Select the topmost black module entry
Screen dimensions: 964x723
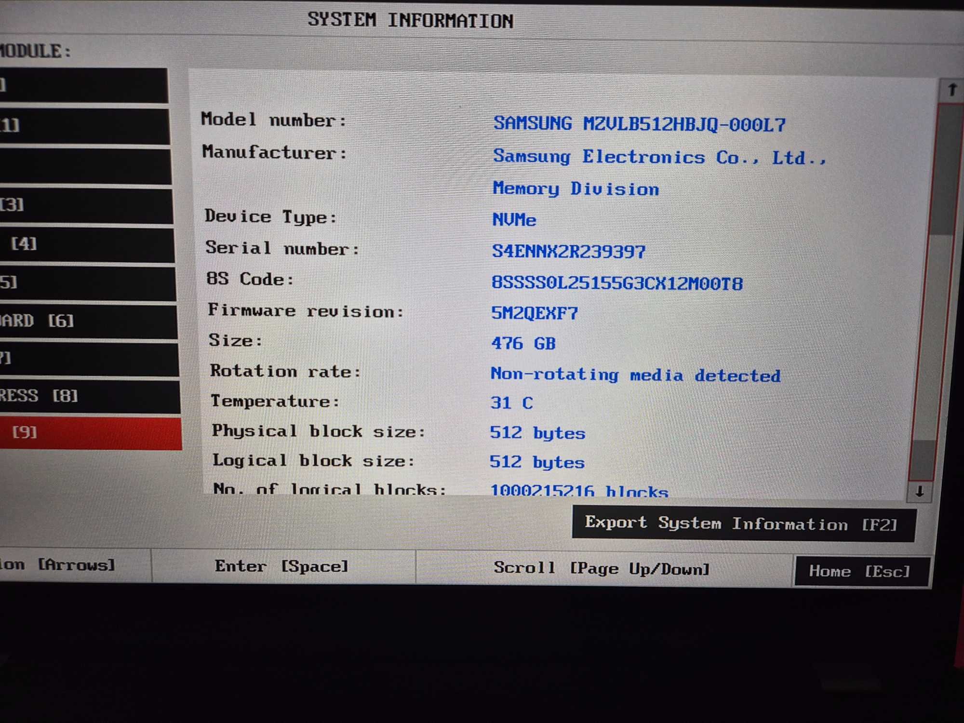(x=84, y=86)
